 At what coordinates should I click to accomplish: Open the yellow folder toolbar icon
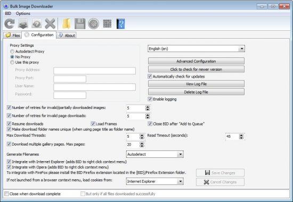tap(67, 24)
